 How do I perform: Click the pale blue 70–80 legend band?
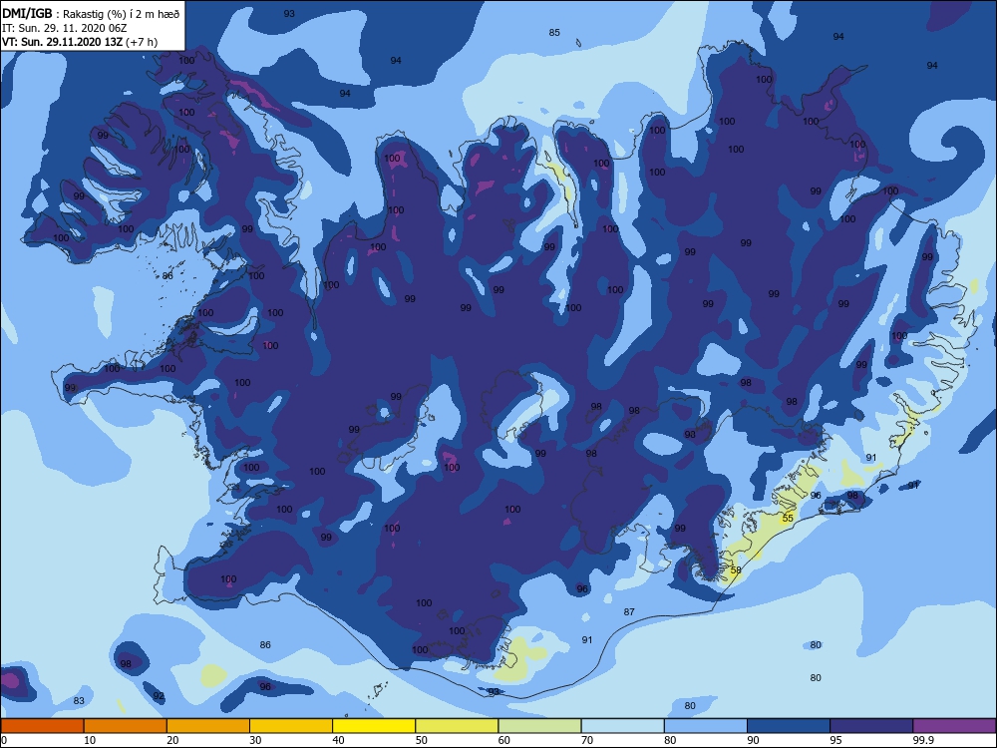point(623,726)
